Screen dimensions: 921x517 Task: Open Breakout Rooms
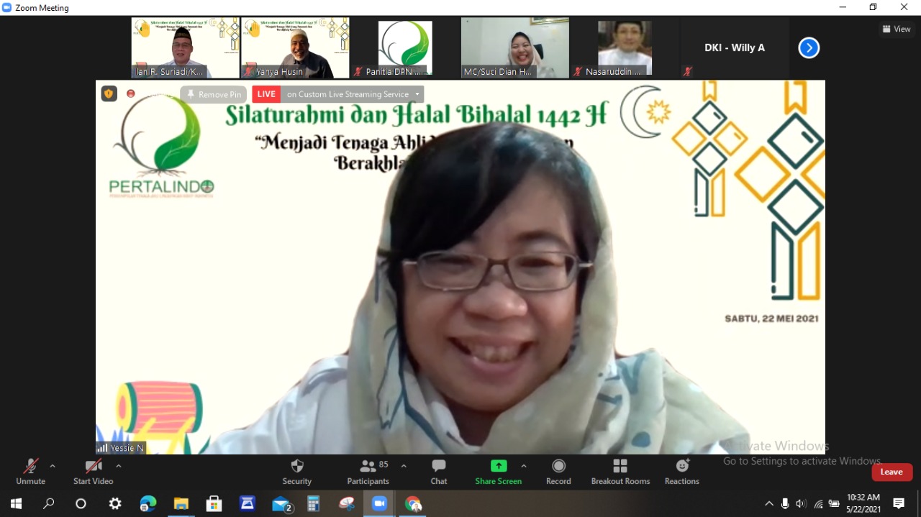coord(620,472)
